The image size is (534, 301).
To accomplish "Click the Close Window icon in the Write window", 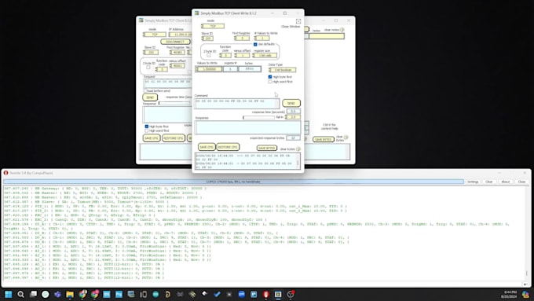I will pyautogui.click(x=298, y=21).
